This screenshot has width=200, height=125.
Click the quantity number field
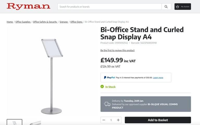(x=111, y=120)
